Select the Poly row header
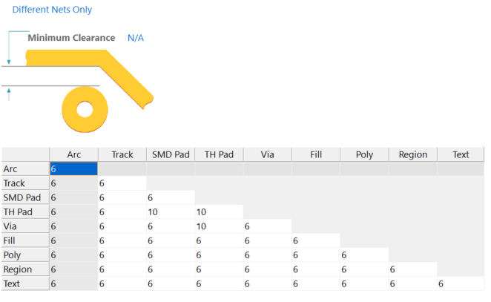The height and width of the screenshot is (302, 491). 25,255
